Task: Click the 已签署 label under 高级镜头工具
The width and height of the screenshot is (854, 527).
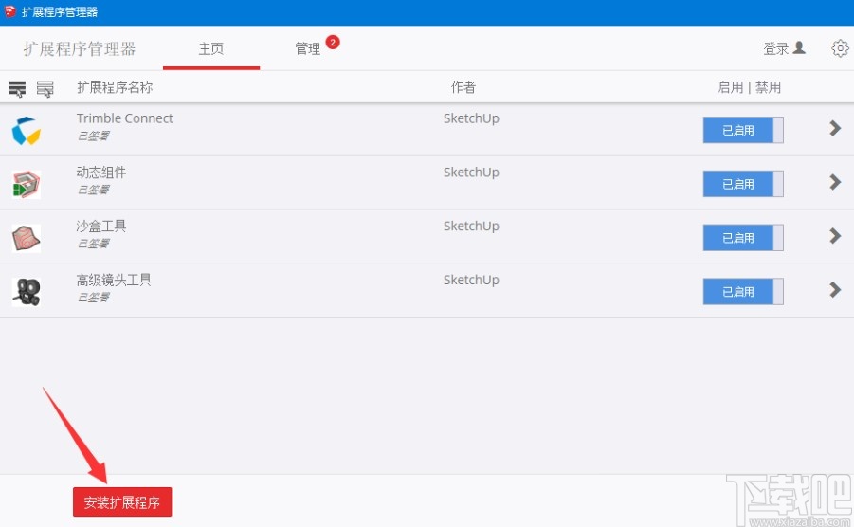Action: [94, 297]
